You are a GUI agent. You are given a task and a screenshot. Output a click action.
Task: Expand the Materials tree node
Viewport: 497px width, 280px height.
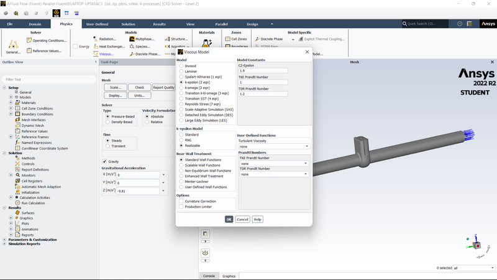tap(11, 103)
